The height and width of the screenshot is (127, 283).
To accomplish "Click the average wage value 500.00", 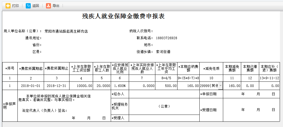I will (x=166, y=86).
